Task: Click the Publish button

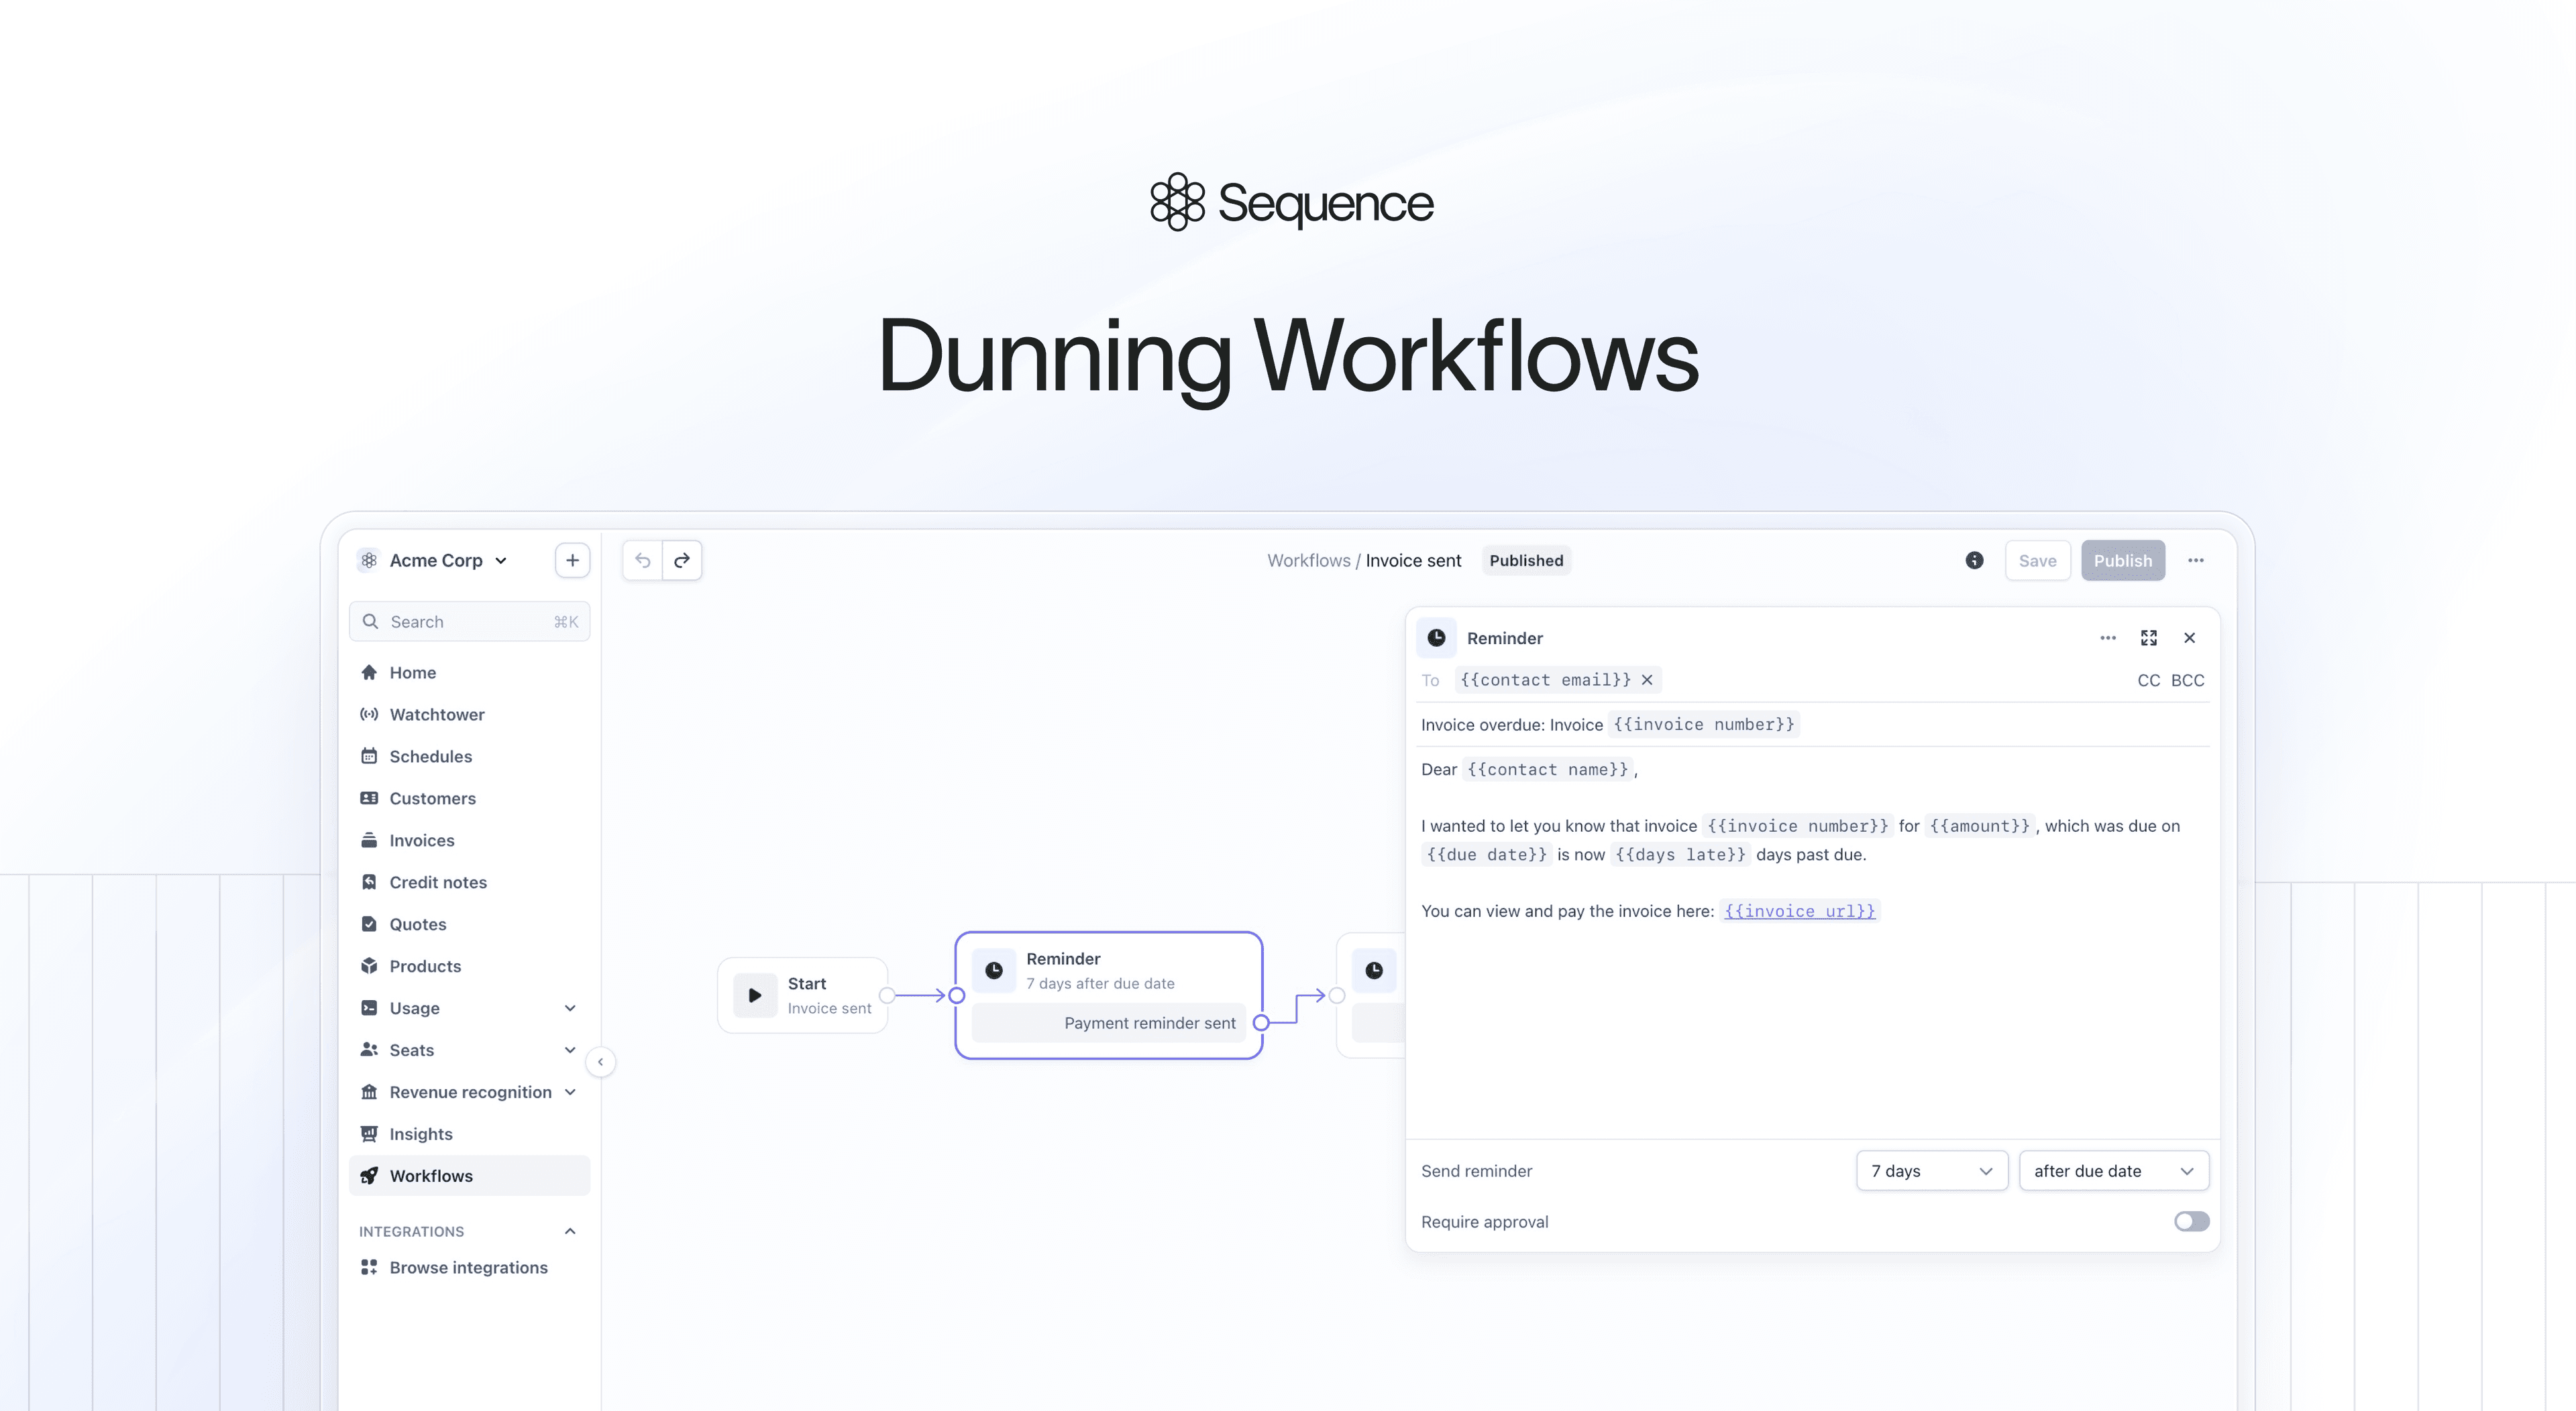Action: coord(2123,560)
